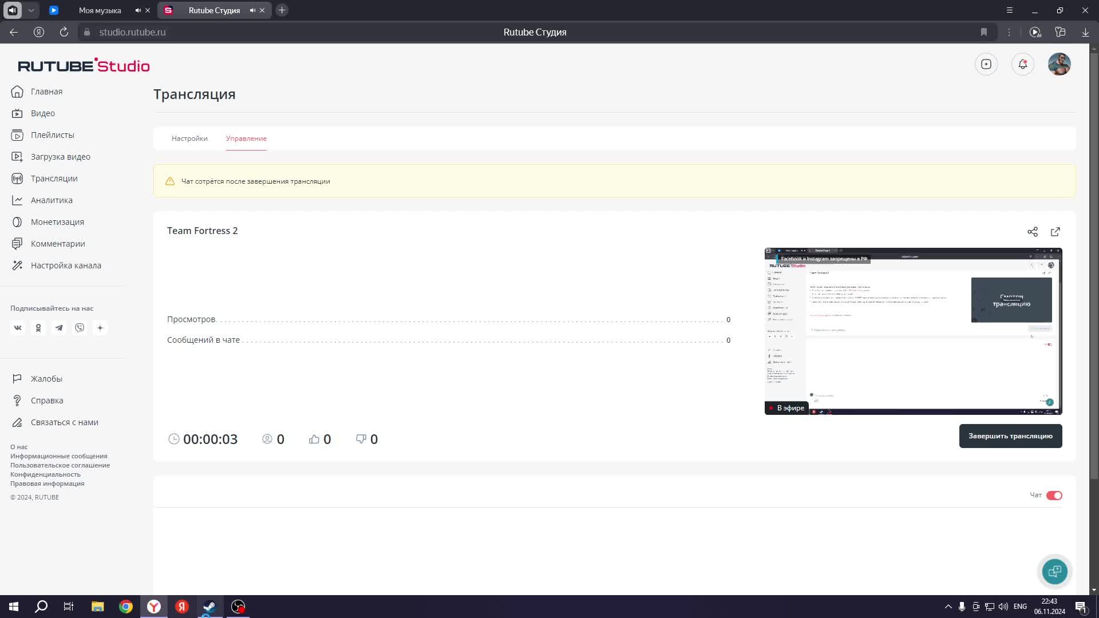Expand the tab list dropdown arrow
This screenshot has height=618, width=1099.
(x=31, y=10)
